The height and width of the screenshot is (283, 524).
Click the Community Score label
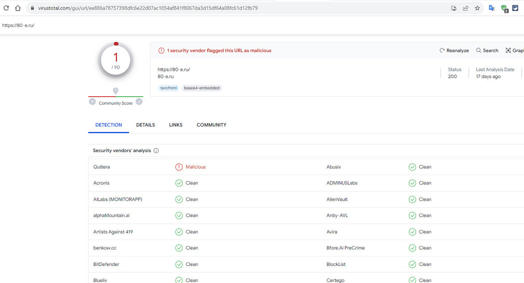[115, 103]
